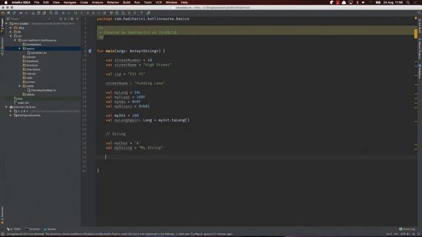
Task: Click the last green toolbar icon
Action: tap(148, 13)
